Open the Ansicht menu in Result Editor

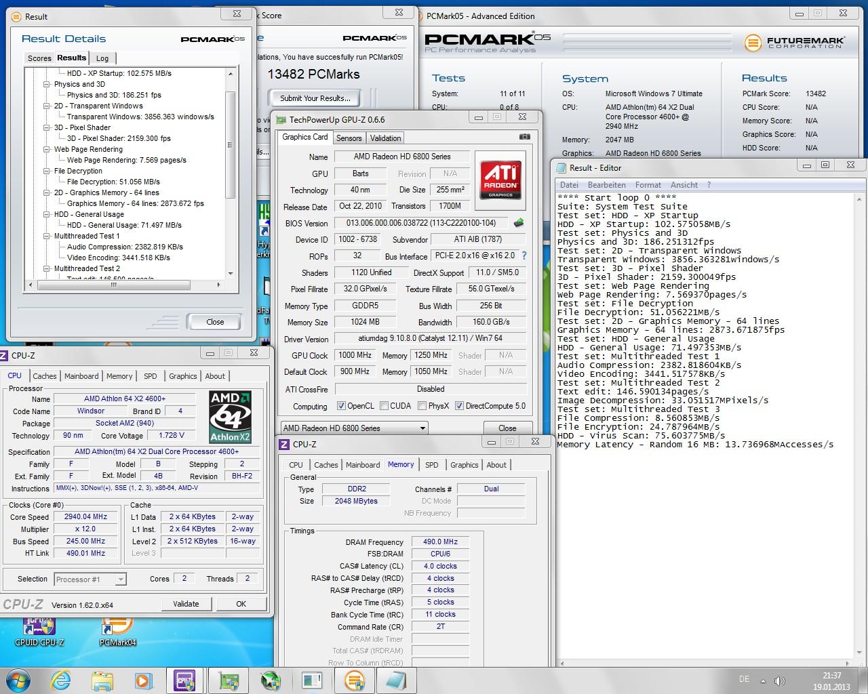(684, 185)
